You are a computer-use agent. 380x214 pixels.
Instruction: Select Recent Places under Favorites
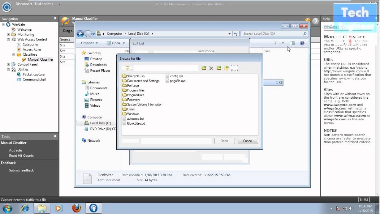pyautogui.click(x=97, y=70)
